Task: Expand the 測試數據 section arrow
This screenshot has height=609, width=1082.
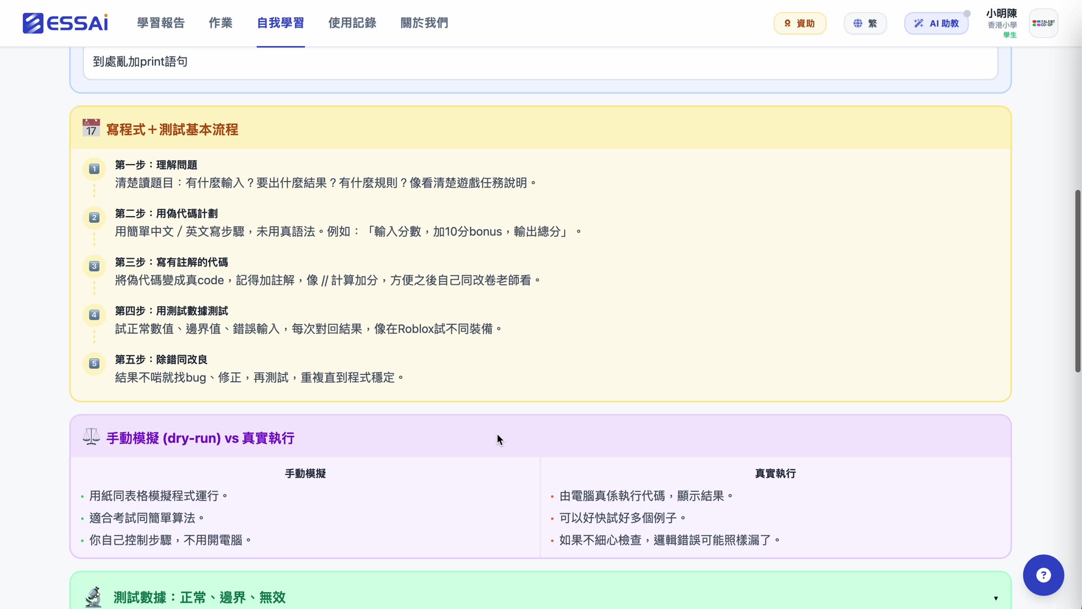Action: pyautogui.click(x=996, y=598)
